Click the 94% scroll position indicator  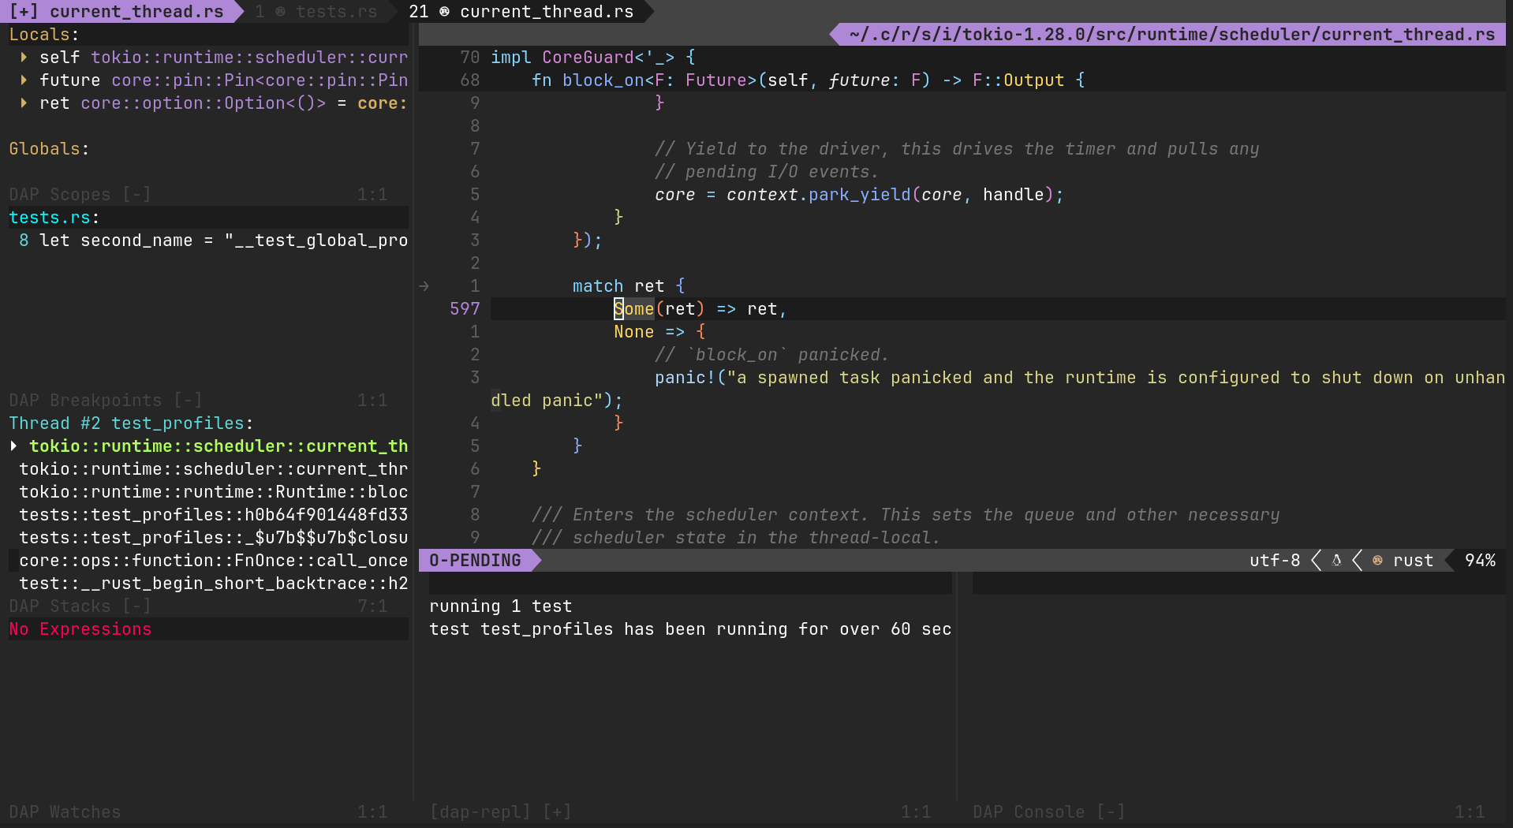1481,560
